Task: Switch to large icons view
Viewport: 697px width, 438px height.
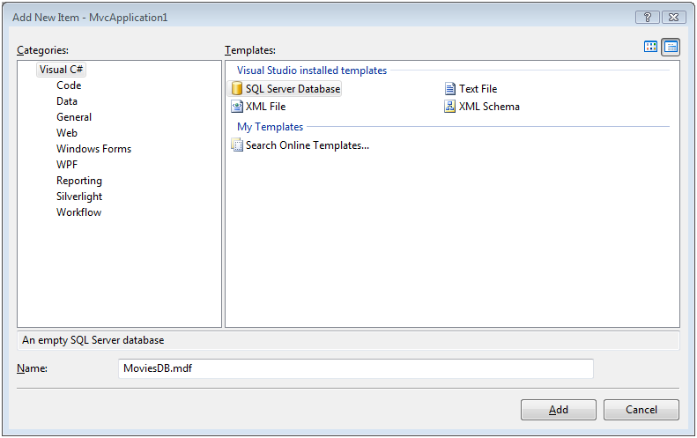Action: click(651, 47)
